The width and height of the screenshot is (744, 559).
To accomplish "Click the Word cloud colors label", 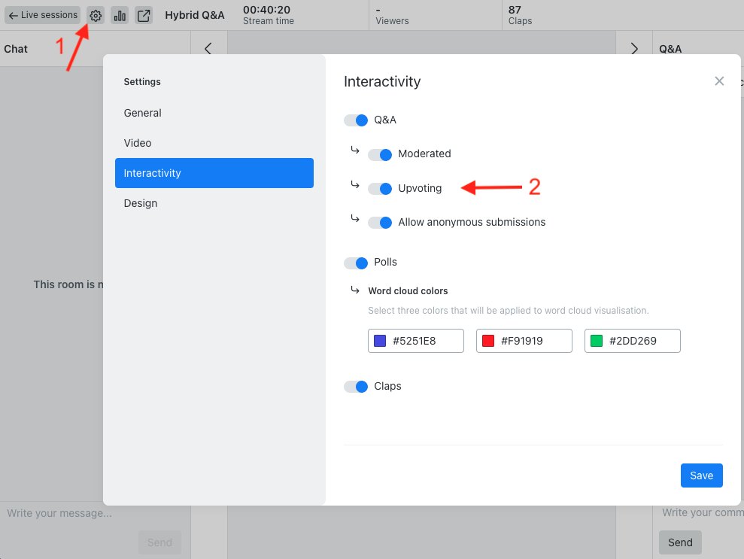I will 408,291.
